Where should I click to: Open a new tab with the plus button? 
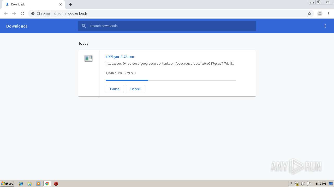70,4
